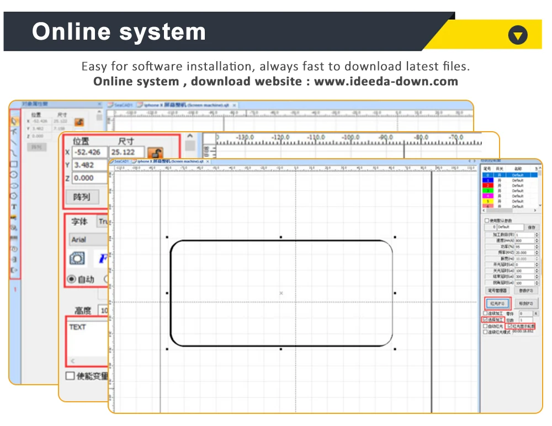Image resolution: width=552 pixels, height=426 pixels.
Task: Switch to iphone X screen machine tab, front window
Action: (170, 161)
